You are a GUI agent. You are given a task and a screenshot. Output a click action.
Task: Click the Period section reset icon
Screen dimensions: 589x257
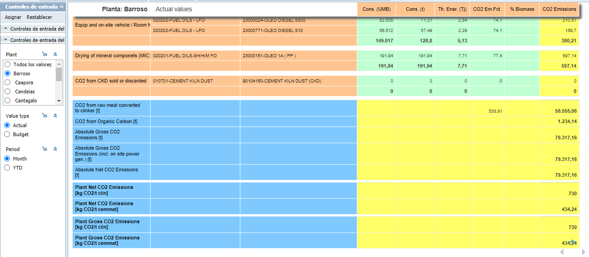pyautogui.click(x=45, y=149)
